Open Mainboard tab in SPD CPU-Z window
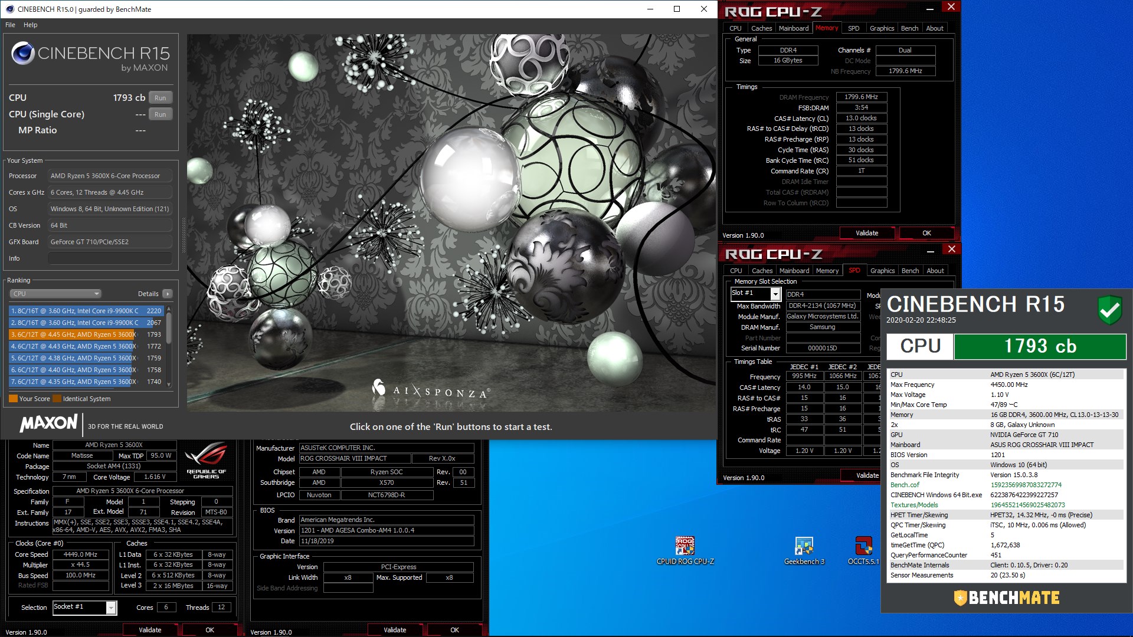 pyautogui.click(x=794, y=271)
